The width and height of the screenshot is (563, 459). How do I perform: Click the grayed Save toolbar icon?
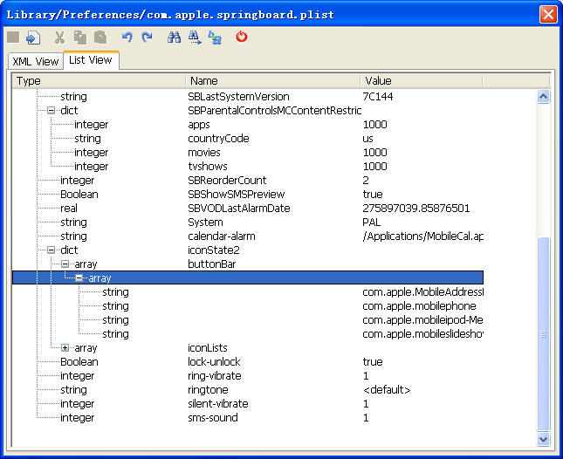pyautogui.click(x=13, y=37)
